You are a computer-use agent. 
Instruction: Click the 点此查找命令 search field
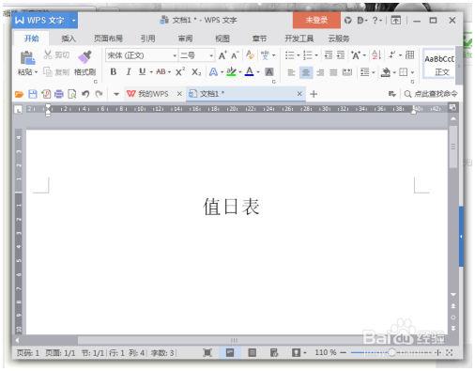[x=431, y=94]
